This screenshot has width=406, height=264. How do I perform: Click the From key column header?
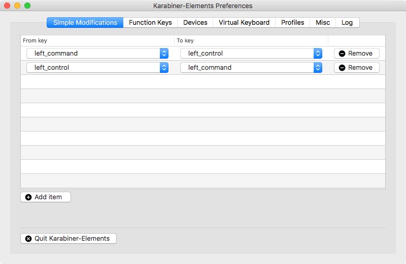click(x=97, y=40)
